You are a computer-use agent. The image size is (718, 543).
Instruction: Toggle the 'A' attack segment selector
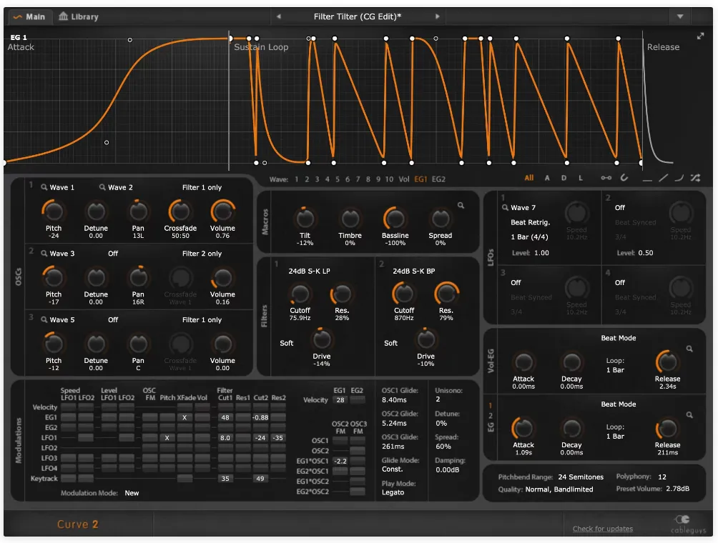click(x=547, y=177)
